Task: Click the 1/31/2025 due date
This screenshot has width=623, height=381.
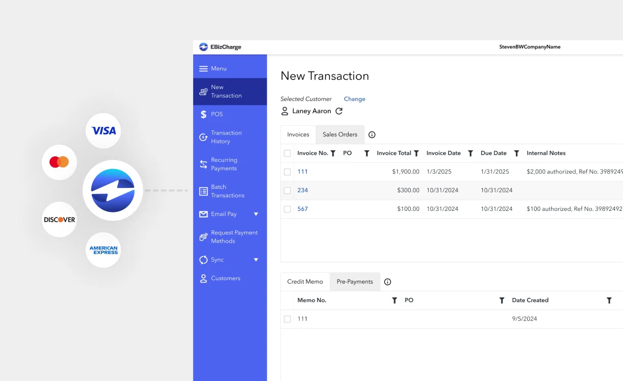Action: 495,172
